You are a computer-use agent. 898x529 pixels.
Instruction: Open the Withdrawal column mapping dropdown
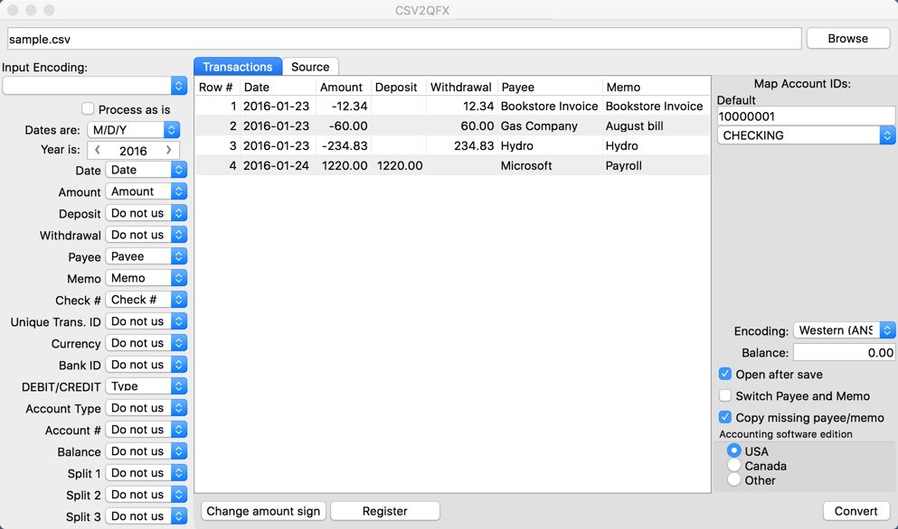146,235
